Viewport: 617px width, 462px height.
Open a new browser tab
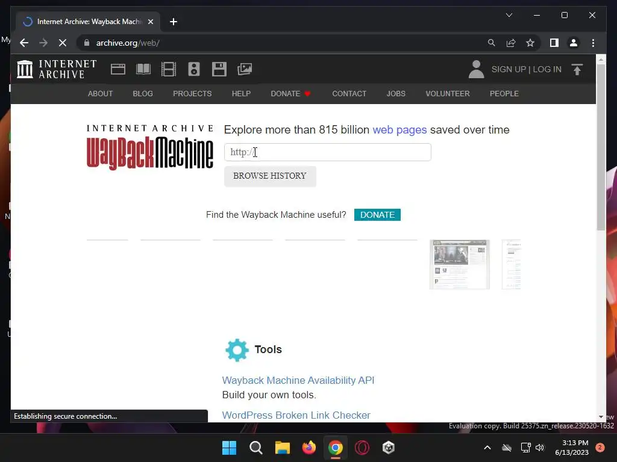coord(173,22)
